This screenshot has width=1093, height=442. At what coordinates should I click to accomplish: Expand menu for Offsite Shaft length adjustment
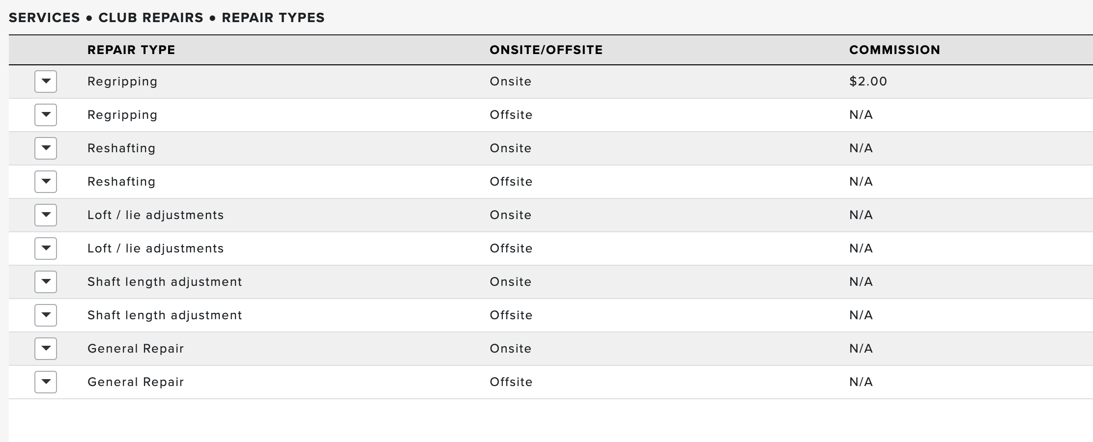(x=46, y=315)
